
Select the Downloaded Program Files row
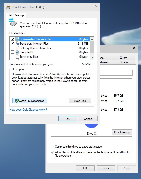click(x=54, y=39)
